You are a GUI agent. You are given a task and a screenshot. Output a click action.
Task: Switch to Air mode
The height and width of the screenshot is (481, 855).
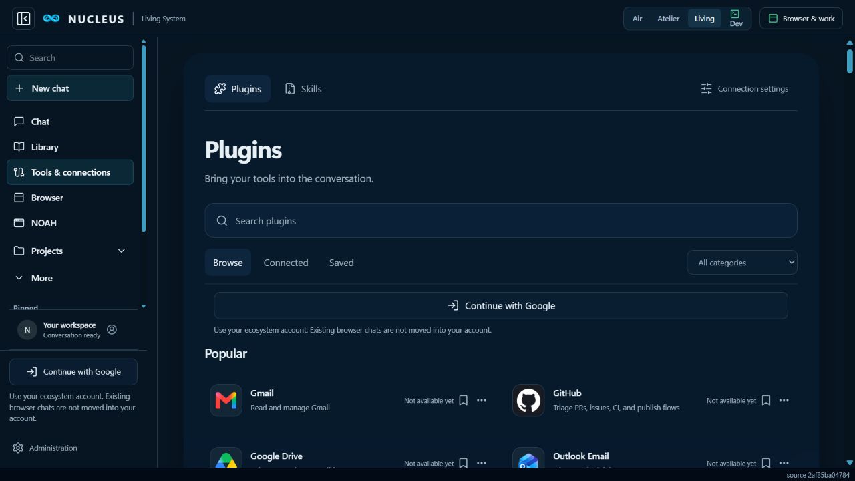pyautogui.click(x=637, y=19)
